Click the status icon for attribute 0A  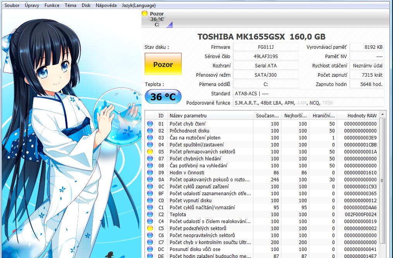150,180
